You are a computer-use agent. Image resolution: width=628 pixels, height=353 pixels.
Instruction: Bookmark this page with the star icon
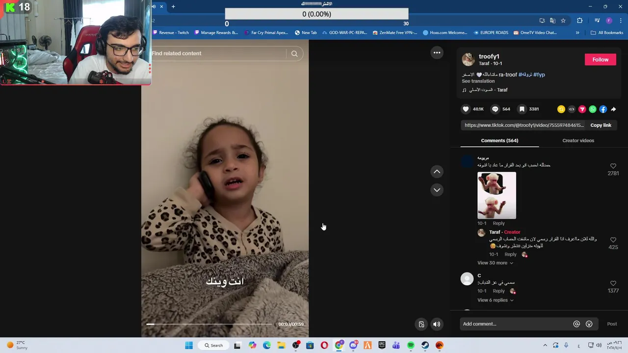tap(563, 21)
